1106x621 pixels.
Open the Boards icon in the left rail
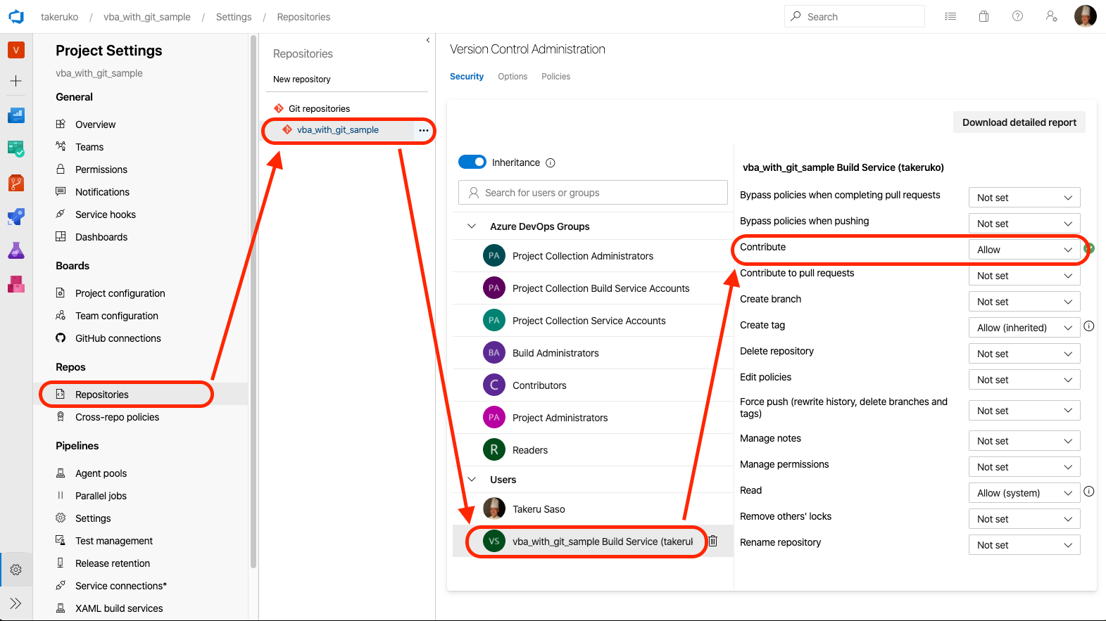tap(16, 148)
